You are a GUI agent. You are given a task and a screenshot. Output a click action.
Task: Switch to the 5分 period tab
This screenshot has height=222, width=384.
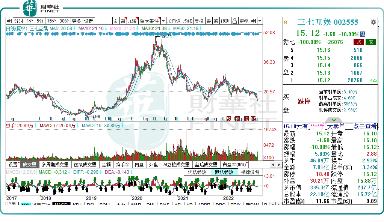[40, 21]
